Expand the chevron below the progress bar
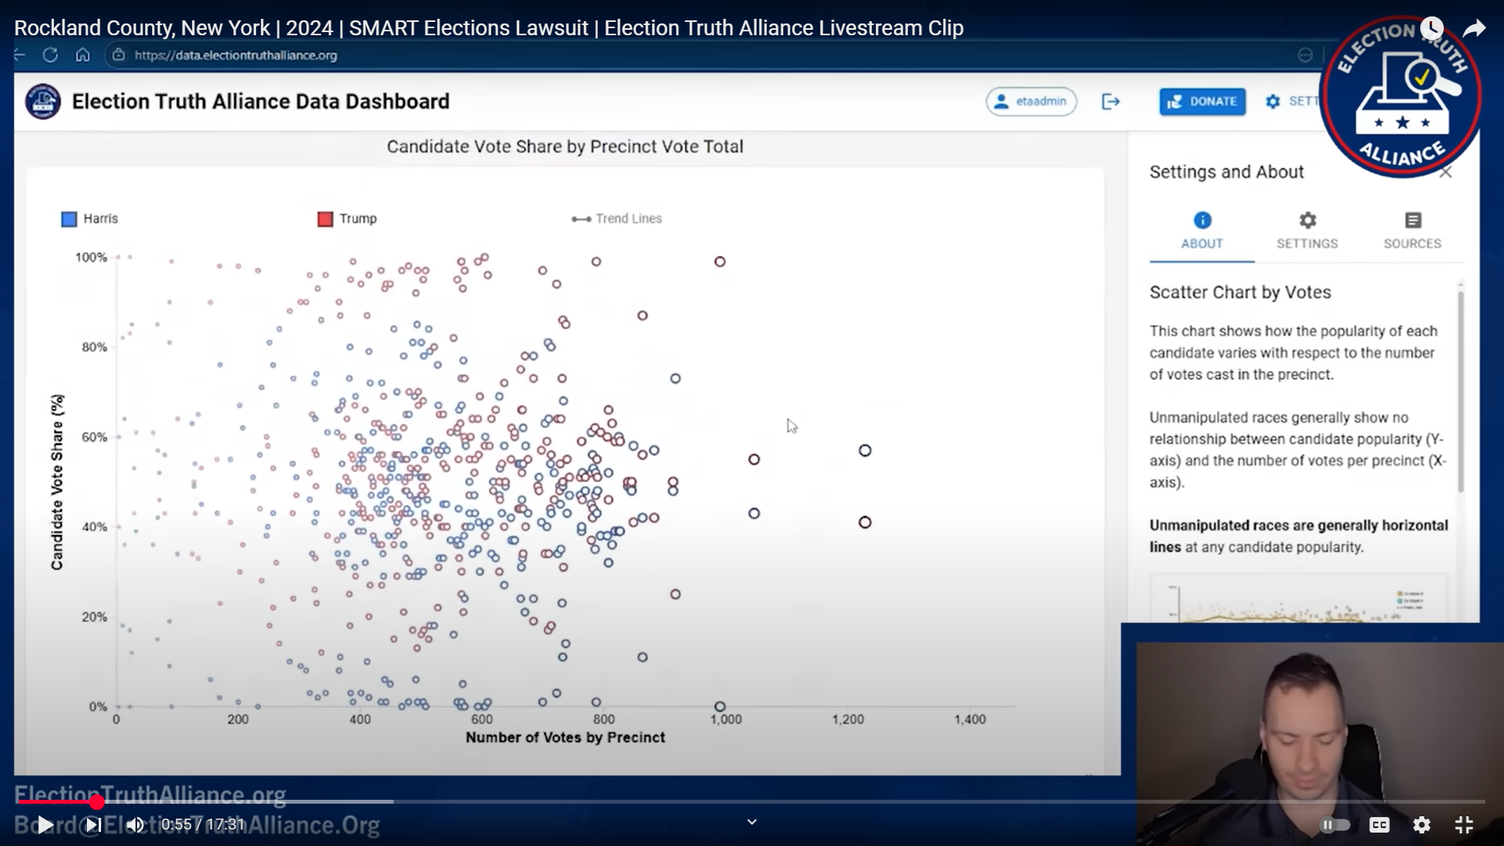 pyautogui.click(x=751, y=822)
